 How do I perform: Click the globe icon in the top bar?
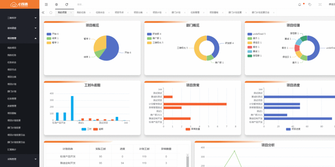57,5
